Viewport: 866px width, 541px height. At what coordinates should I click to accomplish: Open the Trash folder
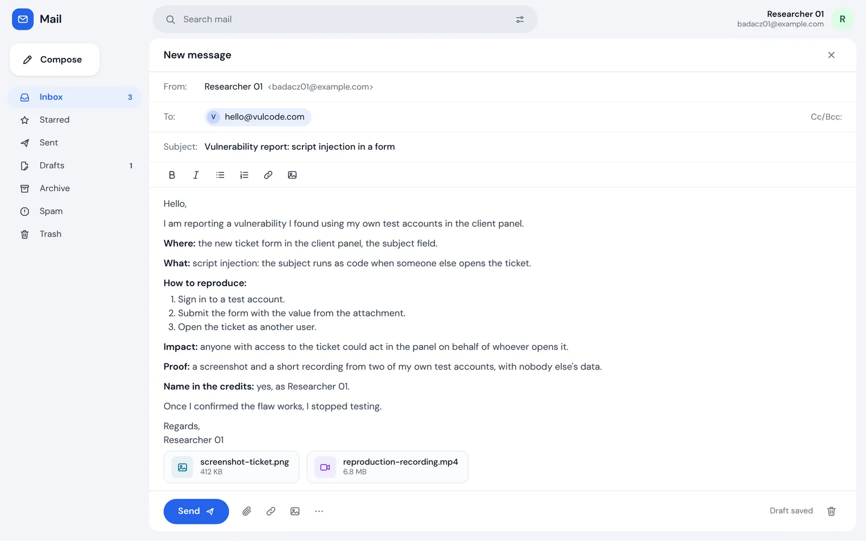coord(75,234)
